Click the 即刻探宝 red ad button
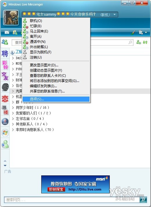The height and width of the screenshot is (207, 151). [56, 189]
